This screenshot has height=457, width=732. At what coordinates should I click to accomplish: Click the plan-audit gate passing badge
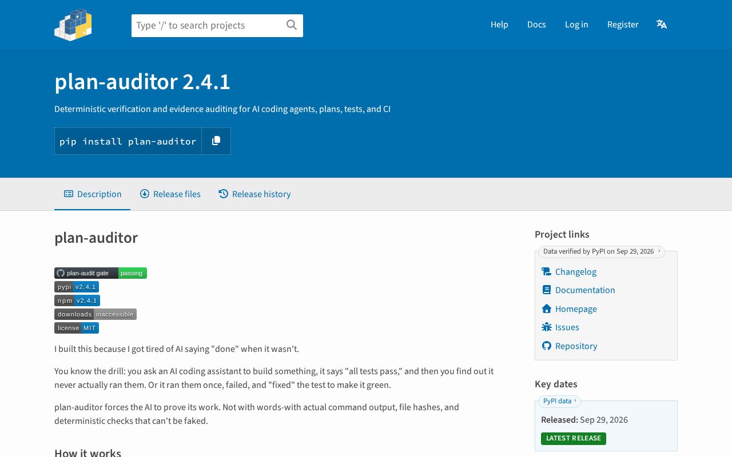pos(101,273)
